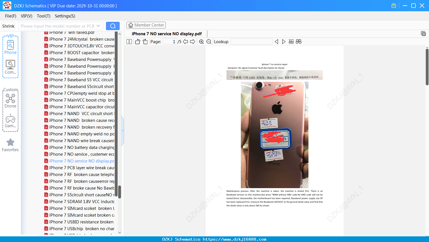Viewport: 429px width, 242px height.
Task: Open the Computer category icon
Action: coord(10,67)
